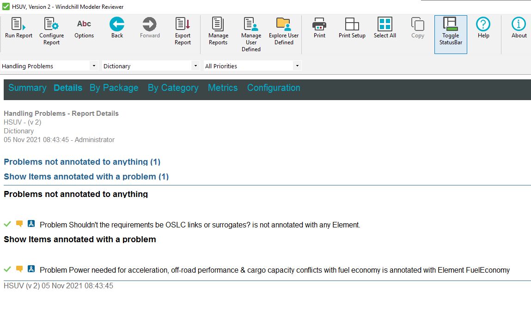Click the About icon
The image size is (531, 316).
(518, 28)
